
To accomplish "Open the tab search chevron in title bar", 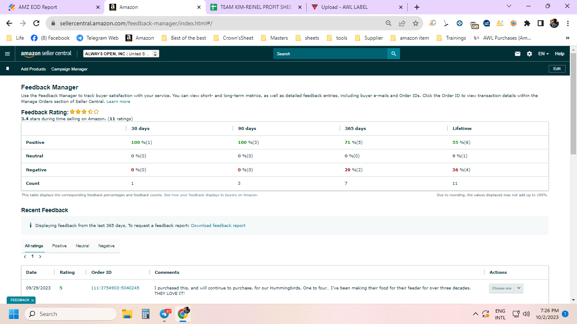I will [509, 6].
